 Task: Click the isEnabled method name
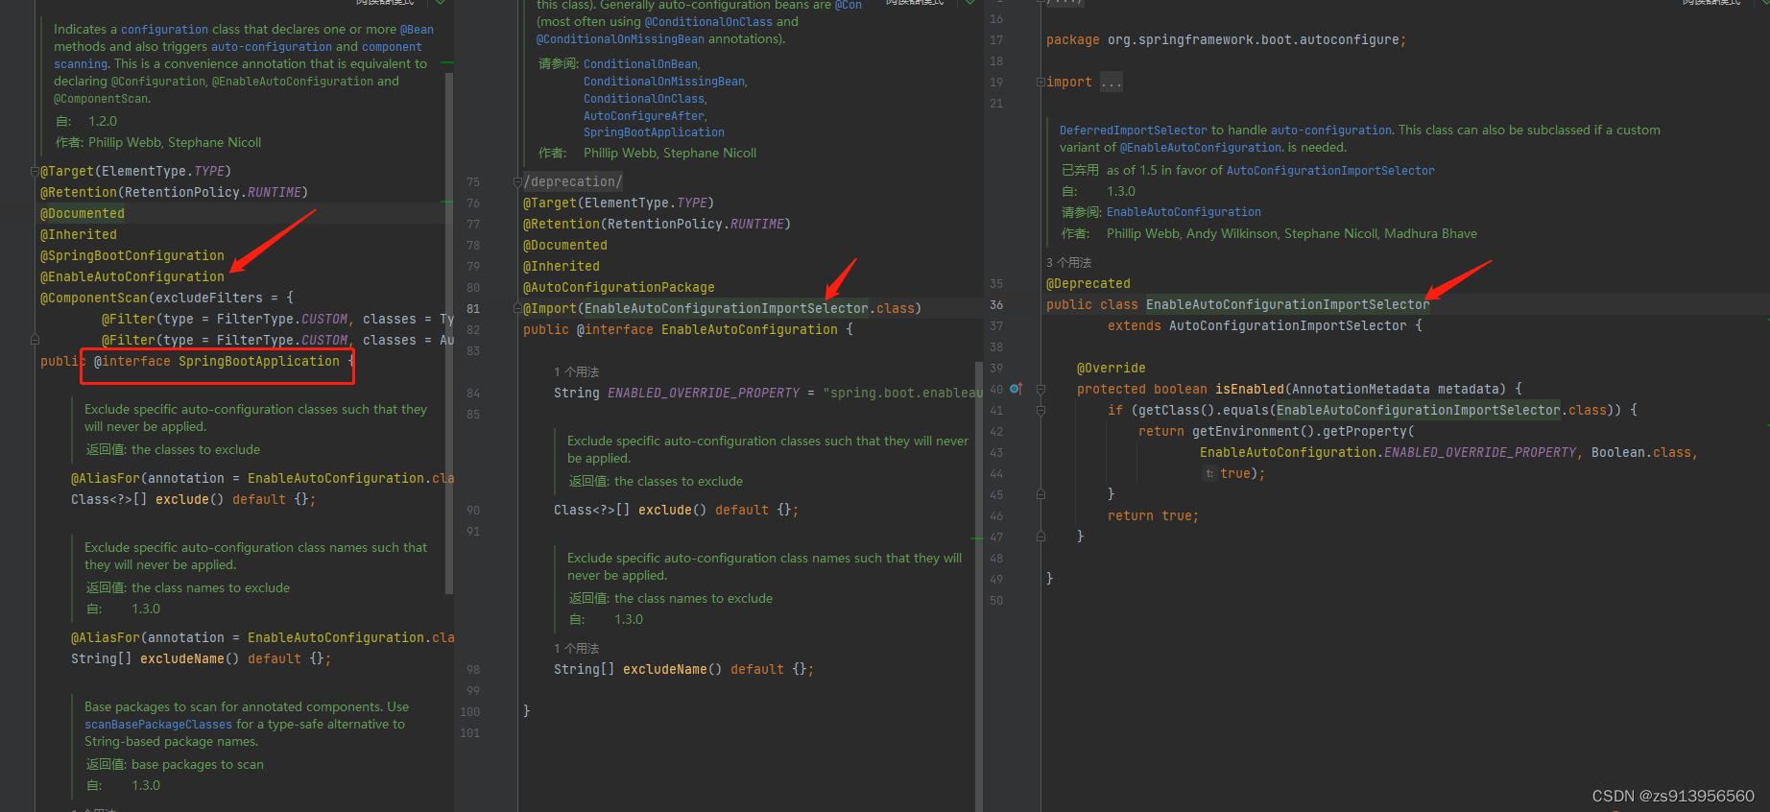coord(1250,390)
